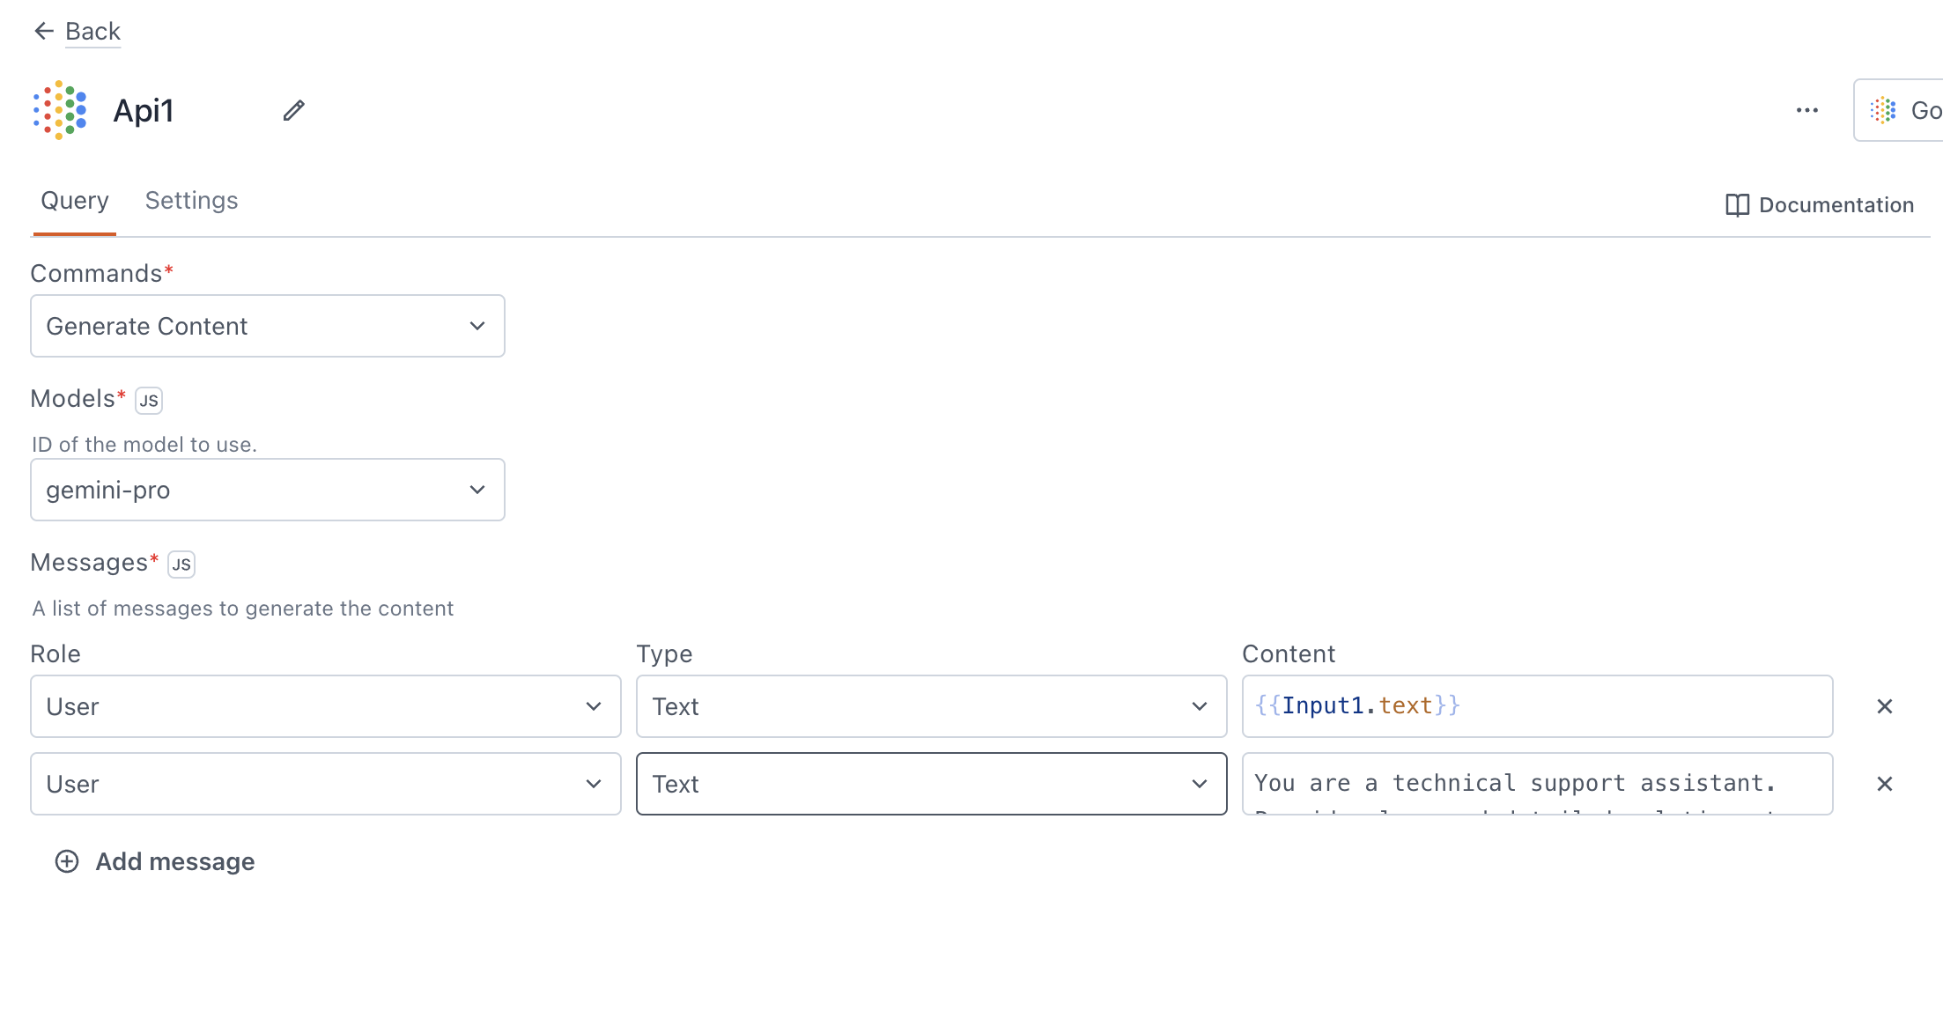Select the Query tab
1943x1011 pixels.
click(x=73, y=201)
